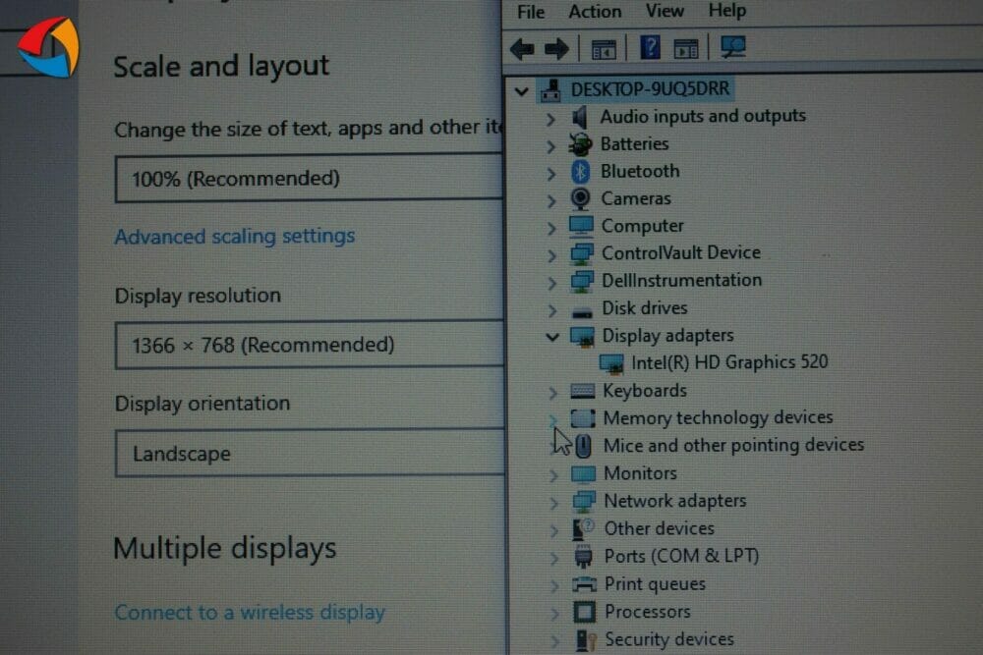Viewport: 983px width, 655px height.
Task: Click the Network adapters icon
Action: [x=584, y=501]
